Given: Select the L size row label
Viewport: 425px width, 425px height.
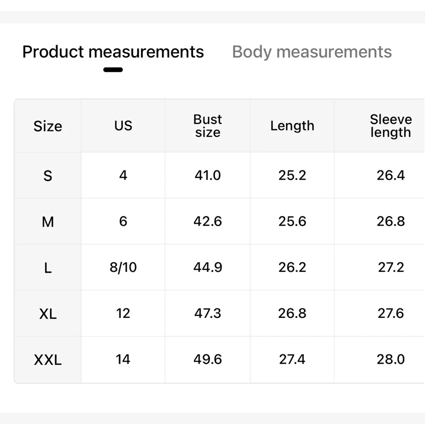Looking at the screenshot, I should tap(48, 268).
